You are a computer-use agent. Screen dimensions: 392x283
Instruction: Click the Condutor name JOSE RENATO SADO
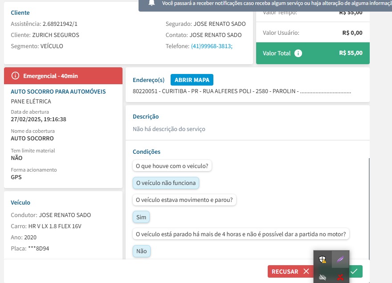[65, 215]
